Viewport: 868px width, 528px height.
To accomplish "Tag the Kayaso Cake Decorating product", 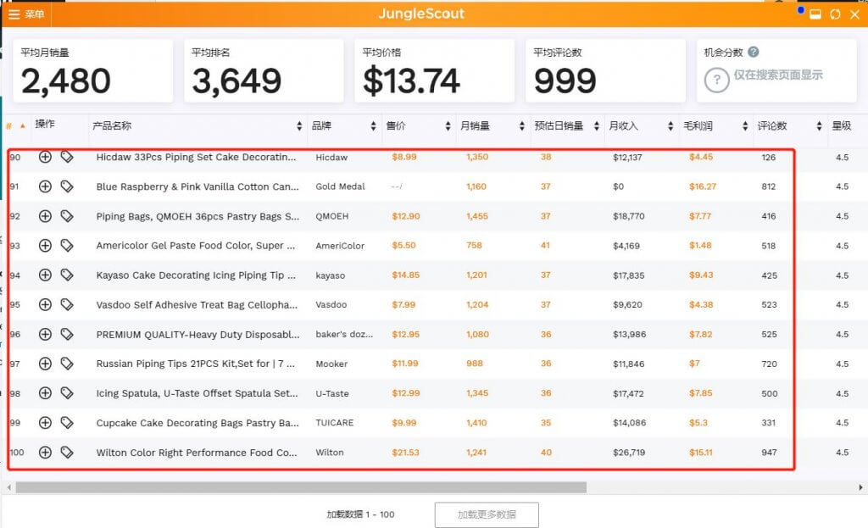I will [67, 275].
